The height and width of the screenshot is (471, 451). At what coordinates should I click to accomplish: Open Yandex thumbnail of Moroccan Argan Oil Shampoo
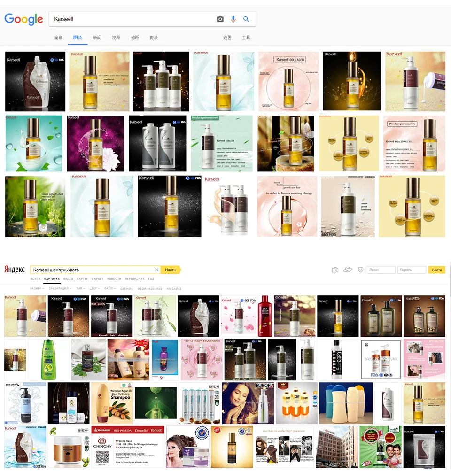coord(113,403)
